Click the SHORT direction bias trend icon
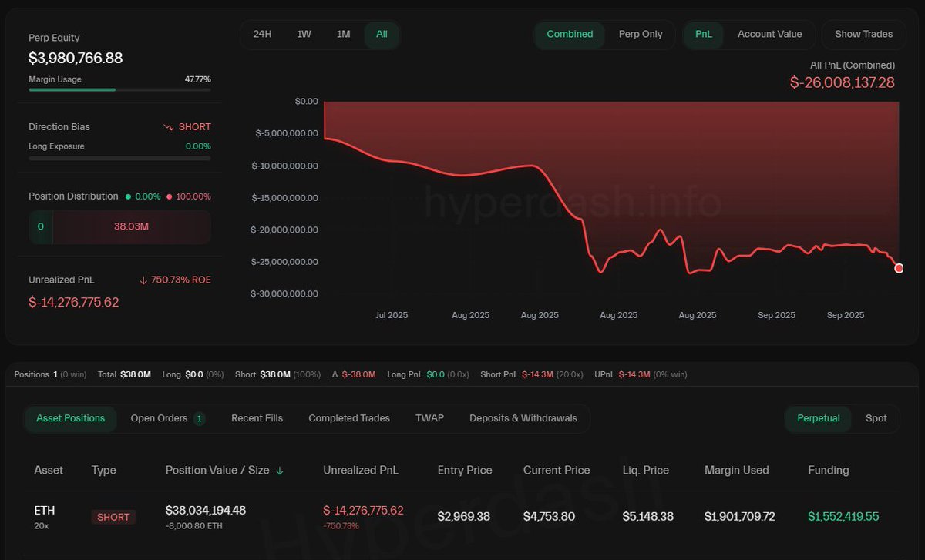Screen dimensions: 925x560 pyautogui.click(x=169, y=127)
